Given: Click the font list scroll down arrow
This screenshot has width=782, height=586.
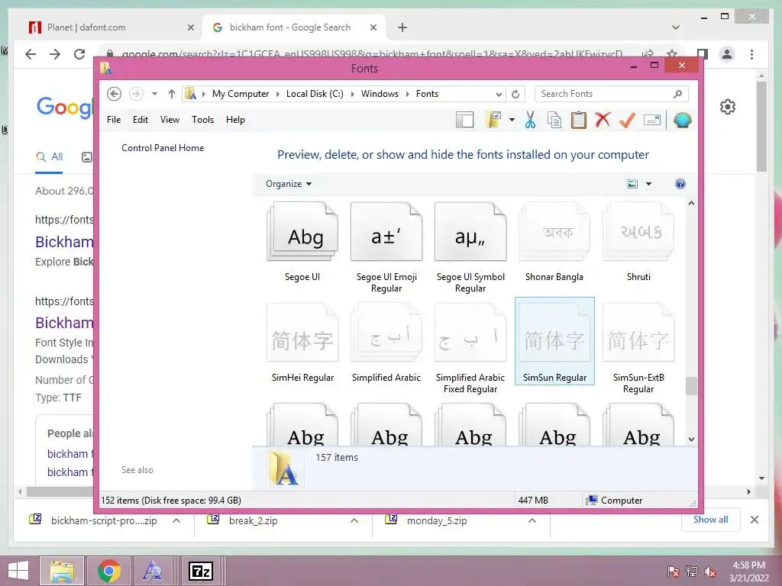Looking at the screenshot, I should [691, 439].
